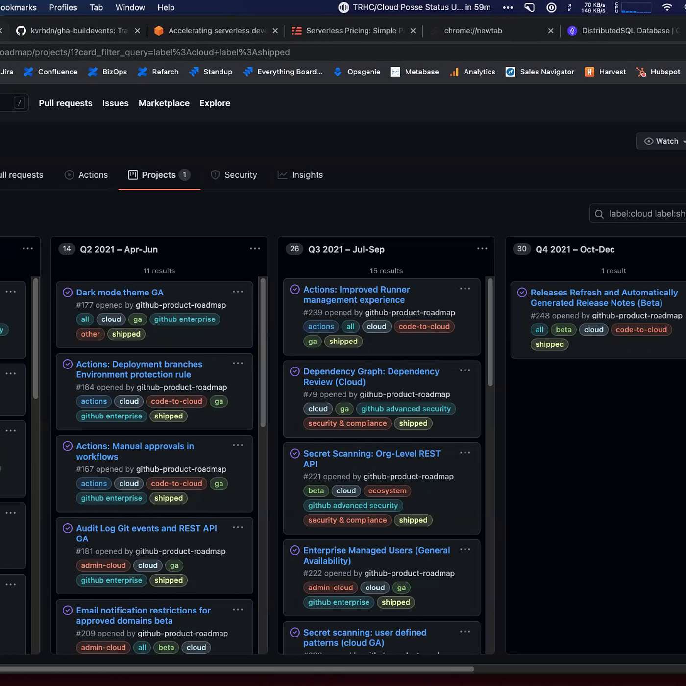The height and width of the screenshot is (686, 686).
Task: Click the card filter search field
Action: pos(638,214)
